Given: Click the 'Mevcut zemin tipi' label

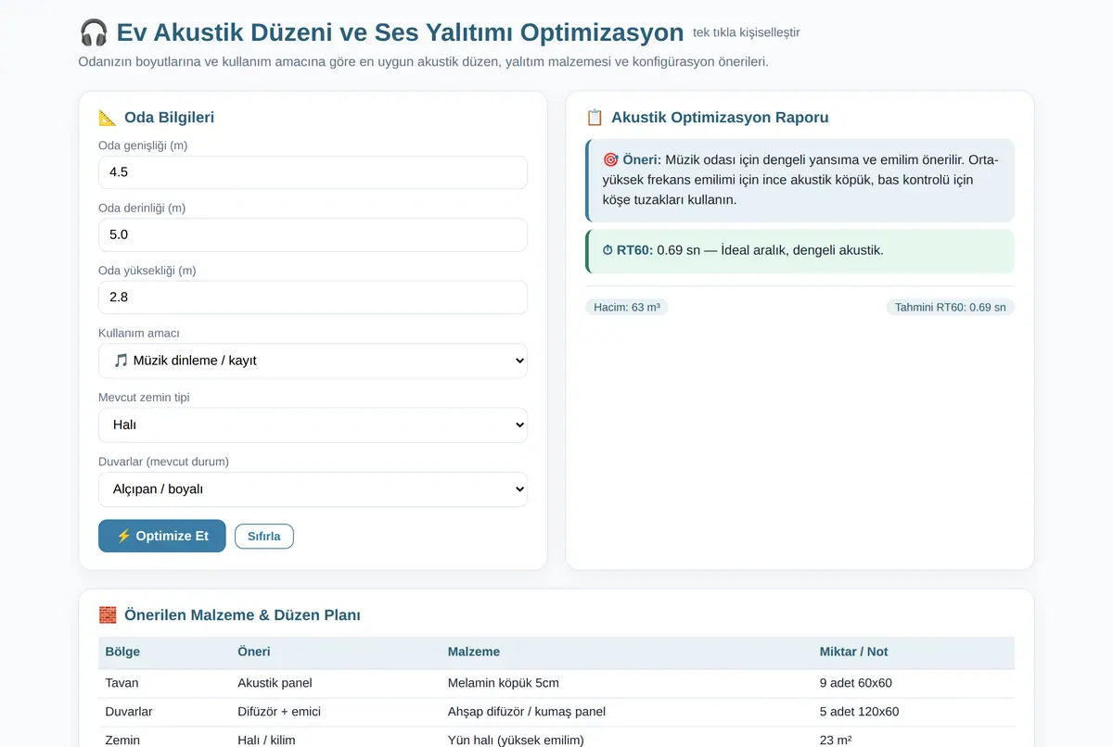Looking at the screenshot, I should [x=144, y=398].
